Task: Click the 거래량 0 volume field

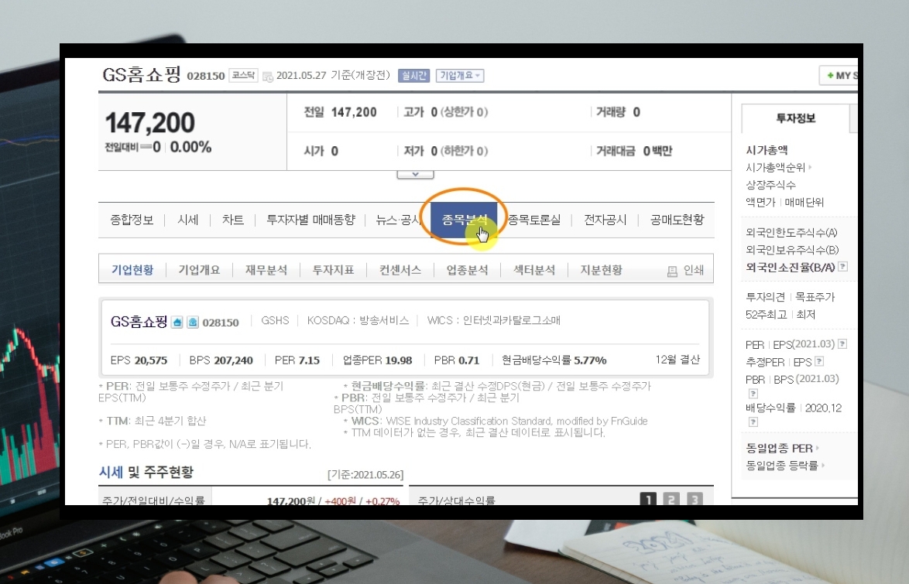Action: [618, 112]
